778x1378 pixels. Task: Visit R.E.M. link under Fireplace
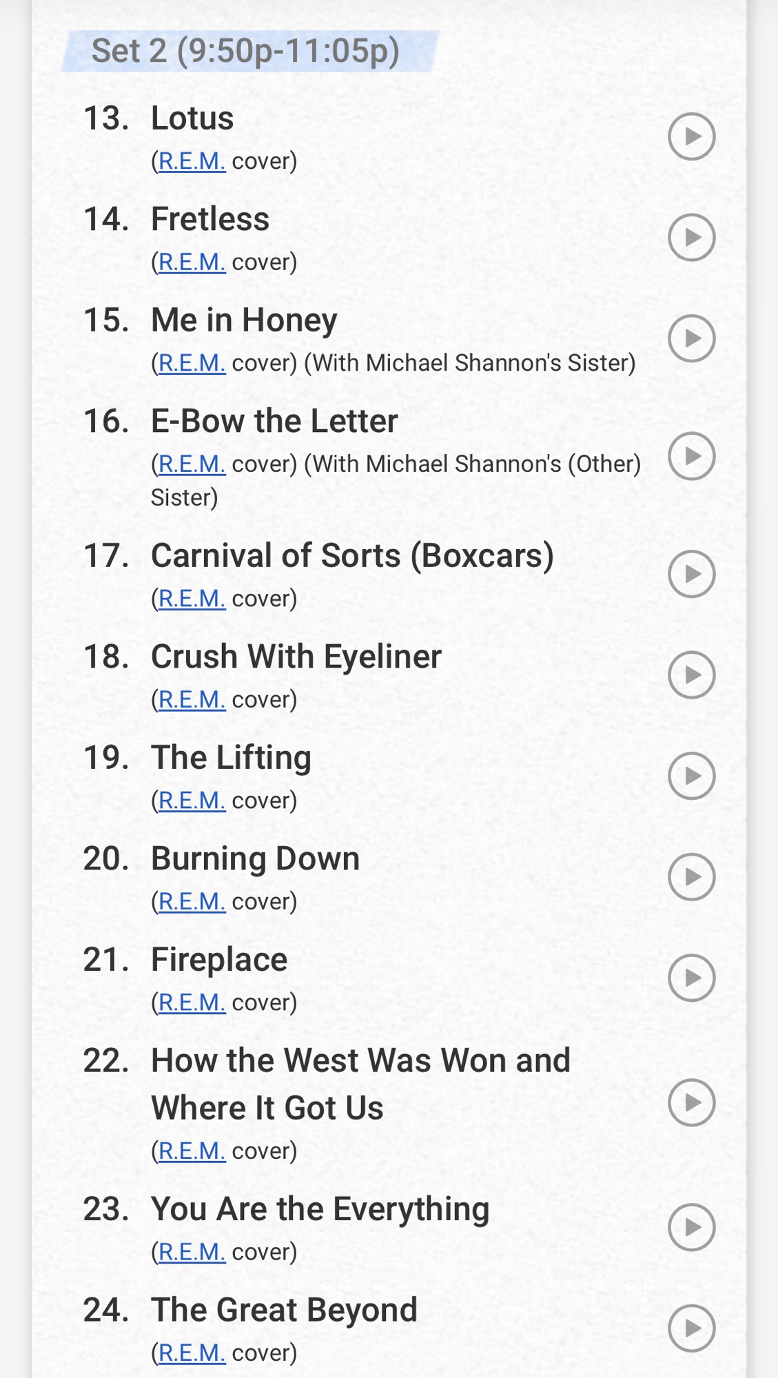point(192,1002)
